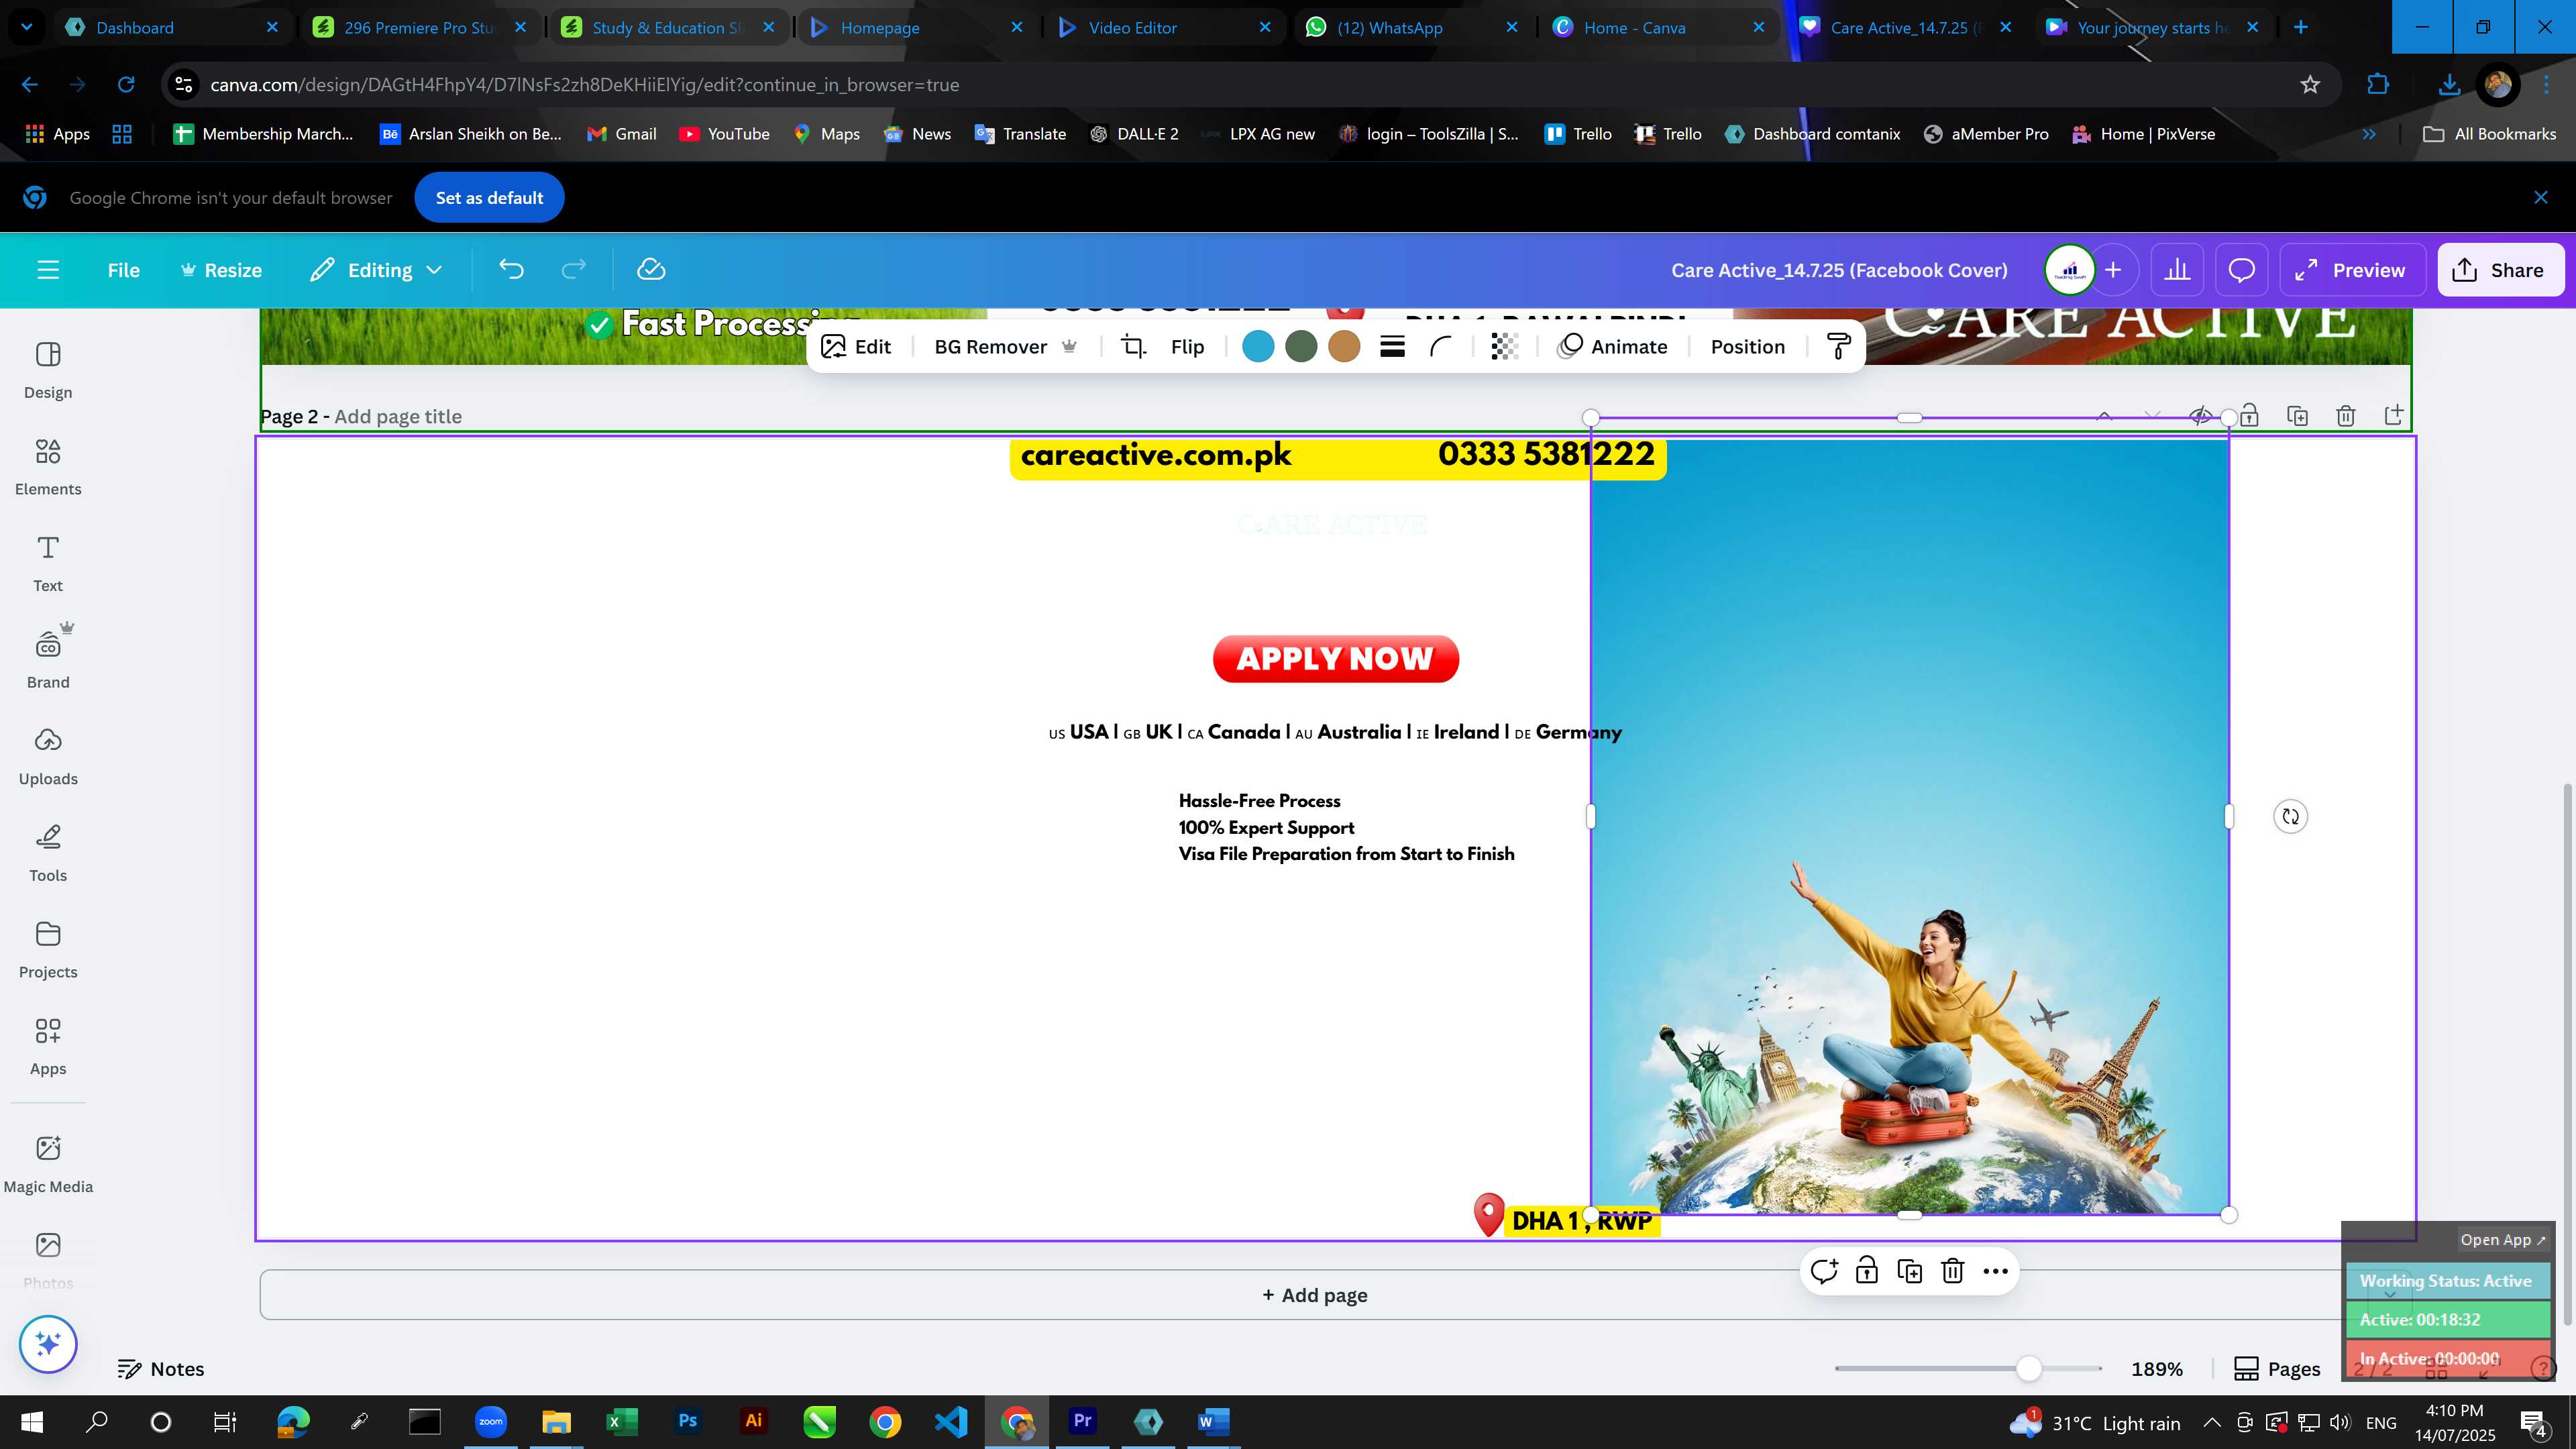
Task: Add comment on selected image
Action: tap(1824, 1271)
